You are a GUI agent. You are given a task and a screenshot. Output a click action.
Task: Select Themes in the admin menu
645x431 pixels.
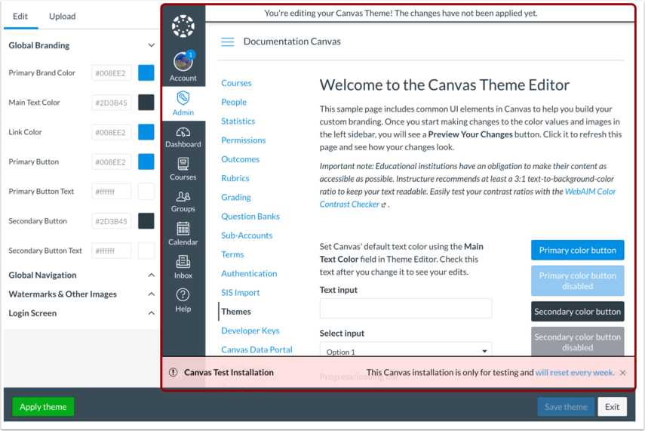tap(236, 312)
